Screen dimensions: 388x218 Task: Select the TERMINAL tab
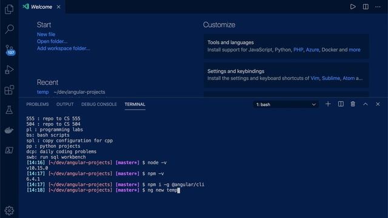point(135,104)
